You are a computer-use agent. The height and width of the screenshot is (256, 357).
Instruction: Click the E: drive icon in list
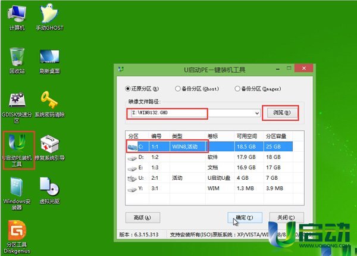click(132, 168)
